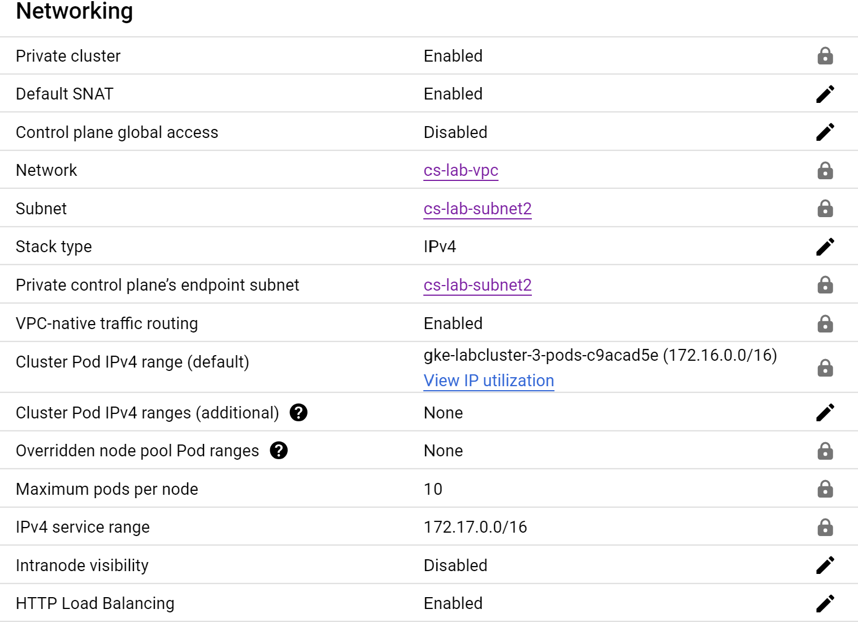Viewport: 858px width, 622px height.
Task: Edit the Default SNAT setting
Action: click(825, 94)
